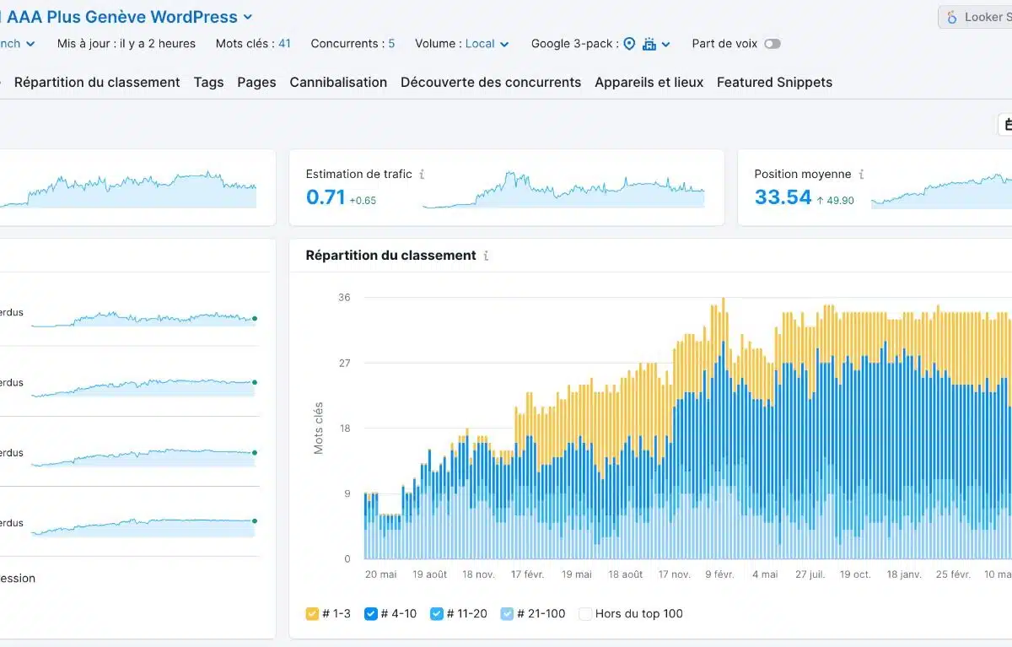Viewport: 1012px width, 647px height.
Task: Click info icon beside Estimation de trafic
Action: [422, 175]
